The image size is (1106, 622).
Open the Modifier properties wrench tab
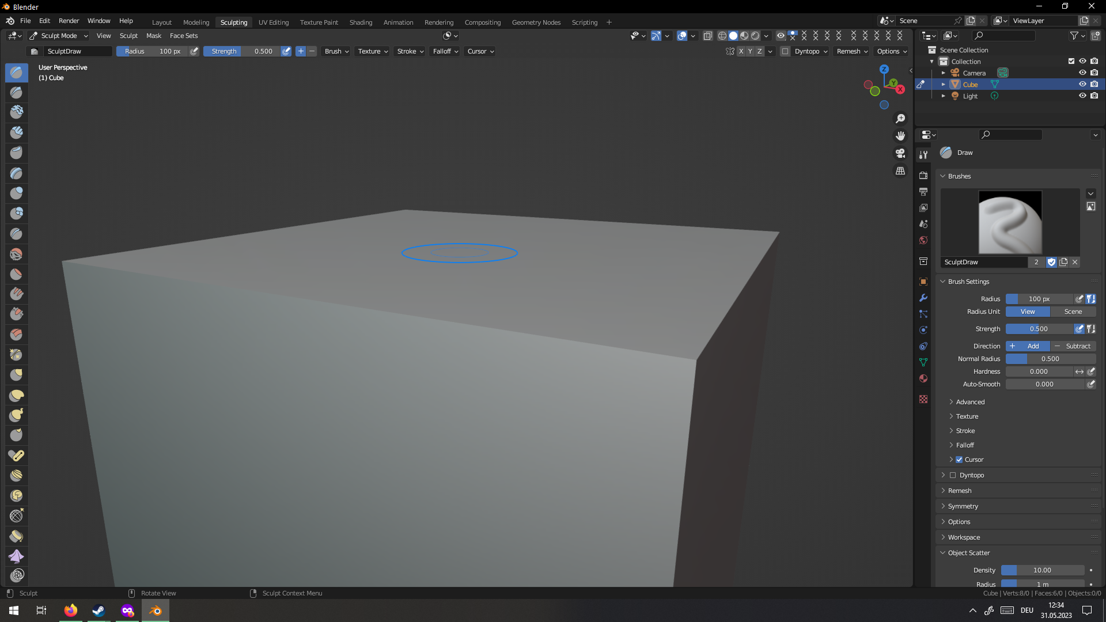(x=923, y=298)
